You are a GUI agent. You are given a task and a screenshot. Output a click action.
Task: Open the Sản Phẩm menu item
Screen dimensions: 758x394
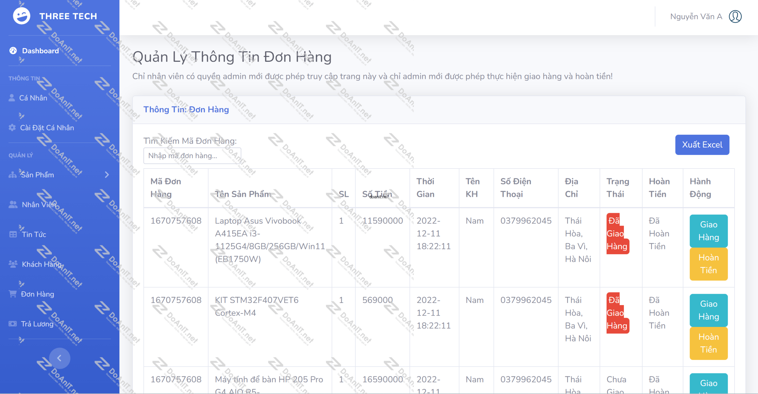pos(37,175)
